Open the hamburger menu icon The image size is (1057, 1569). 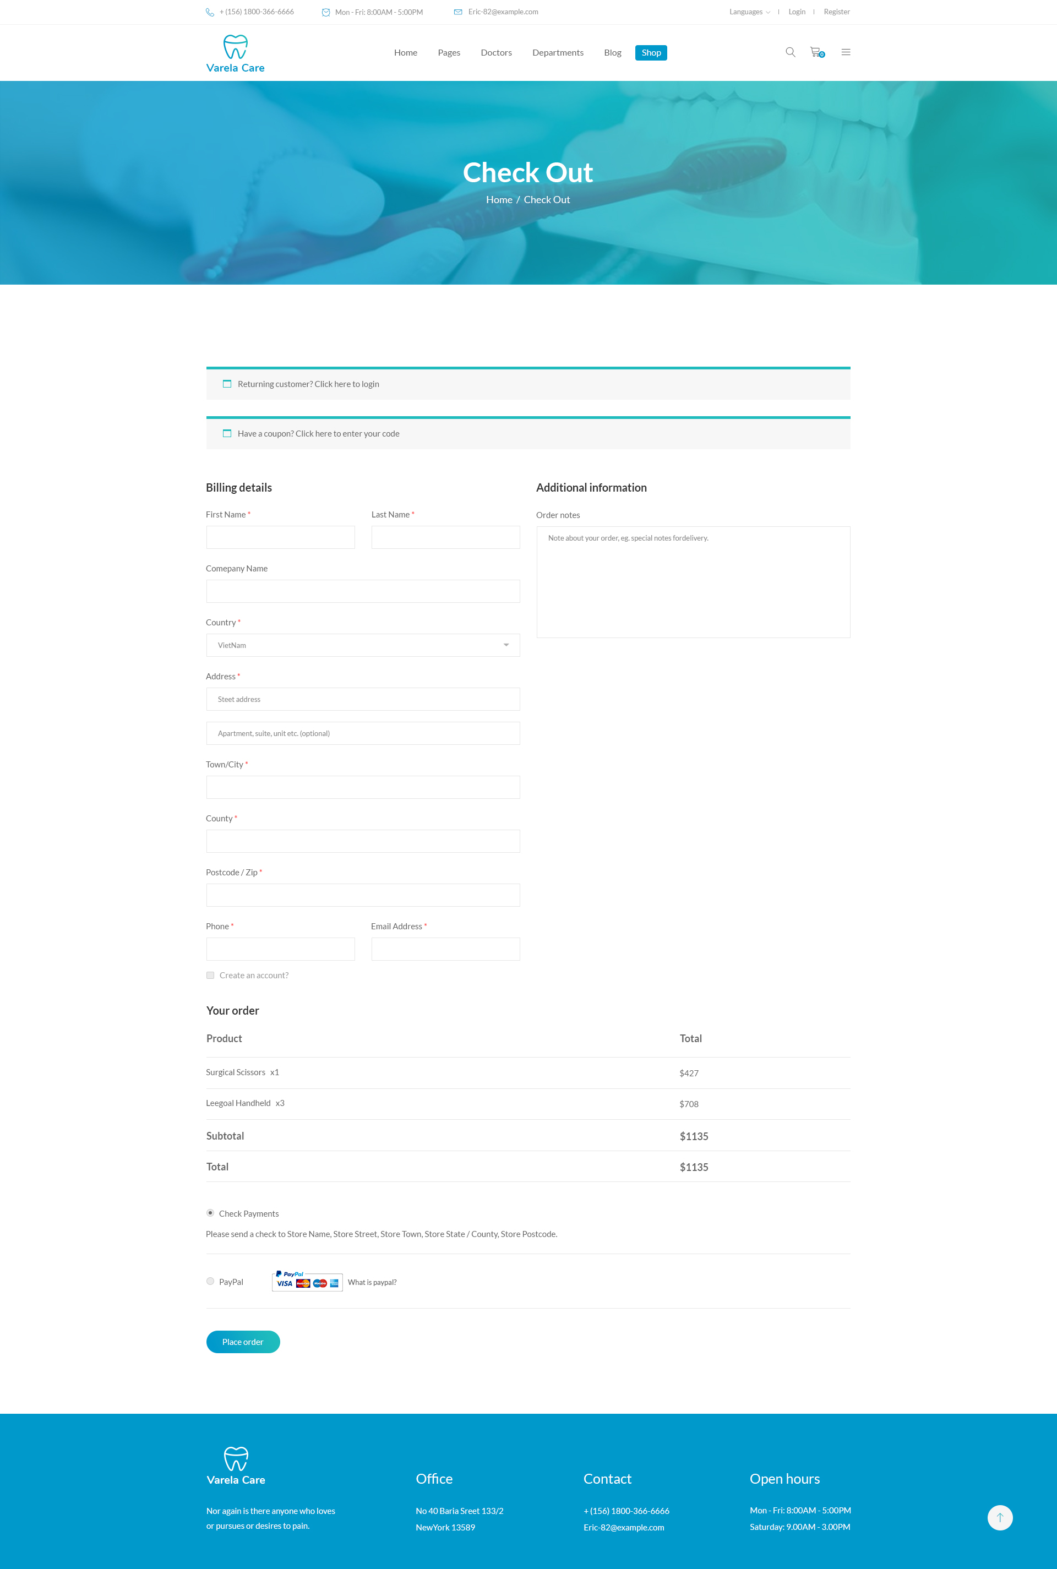click(846, 52)
